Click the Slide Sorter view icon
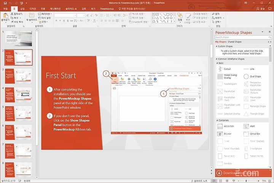 click(220, 181)
